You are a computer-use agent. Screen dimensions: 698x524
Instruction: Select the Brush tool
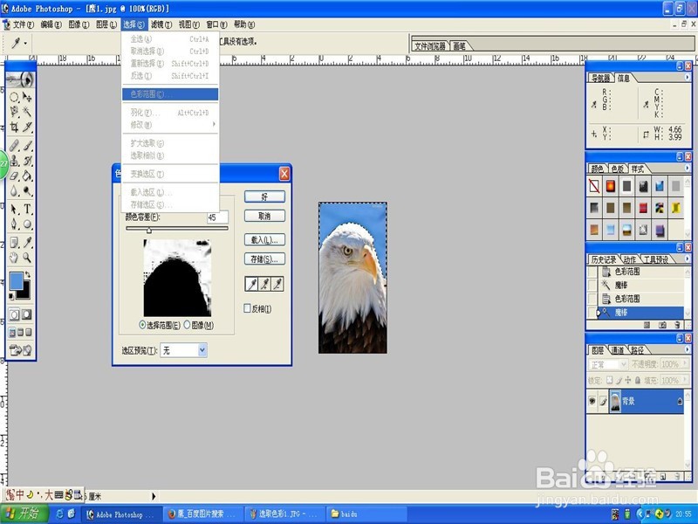27,146
